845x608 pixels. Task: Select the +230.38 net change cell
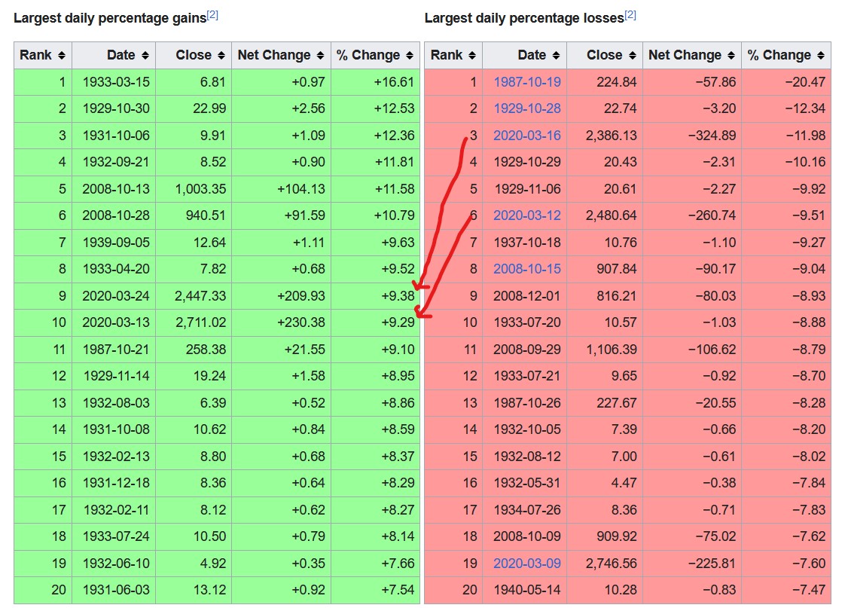pyautogui.click(x=281, y=322)
